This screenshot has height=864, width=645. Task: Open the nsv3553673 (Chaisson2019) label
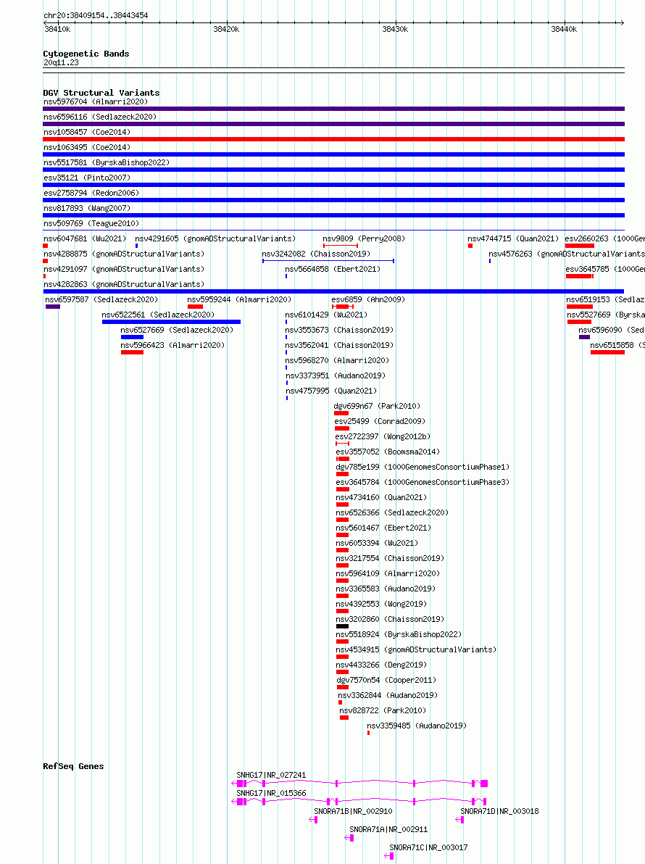point(339,330)
